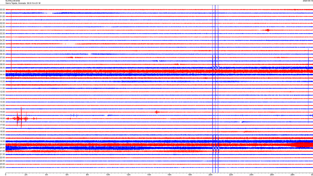Click the 01:30 time label
The height and width of the screenshot is (176, 313).
pyautogui.click(x=2, y=20)
